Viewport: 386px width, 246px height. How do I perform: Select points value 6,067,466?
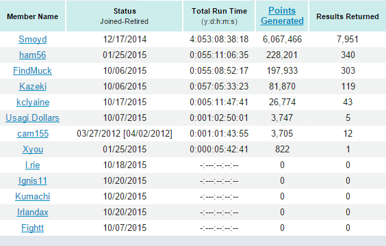282,40
